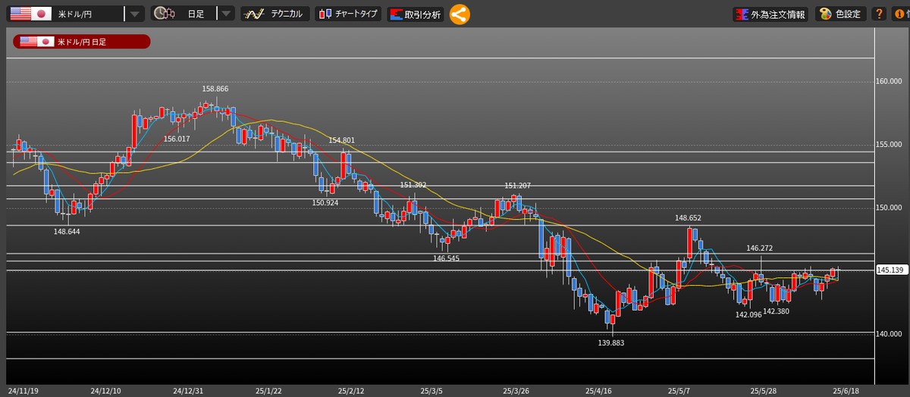
Task: Click the 25/4/16 date axis label
Action: 598,391
